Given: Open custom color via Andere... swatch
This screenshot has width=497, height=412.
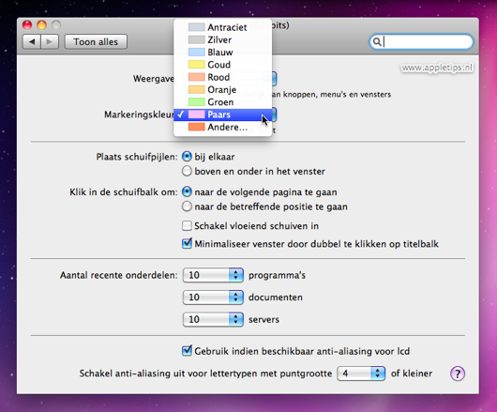Looking at the screenshot, I should (x=197, y=127).
